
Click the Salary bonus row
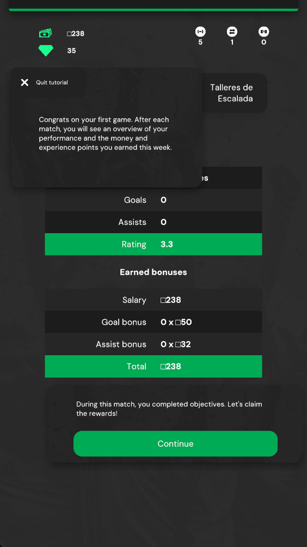[153, 300]
